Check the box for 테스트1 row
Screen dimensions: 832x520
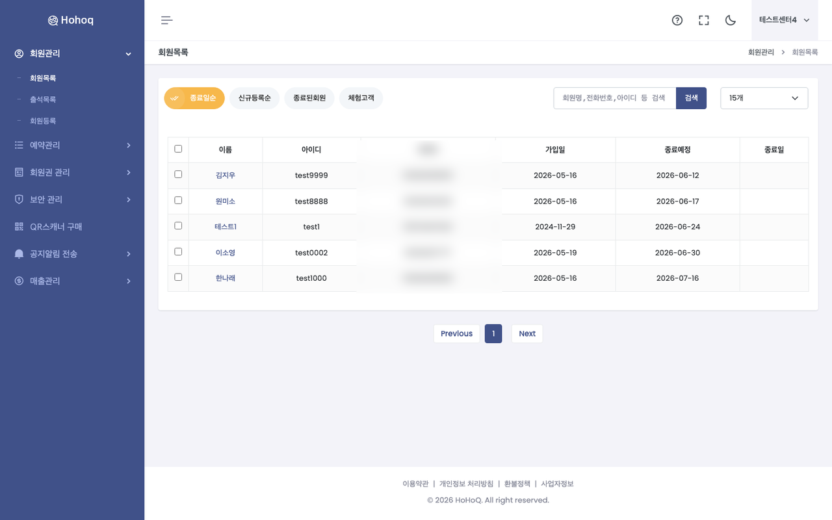[x=178, y=226]
